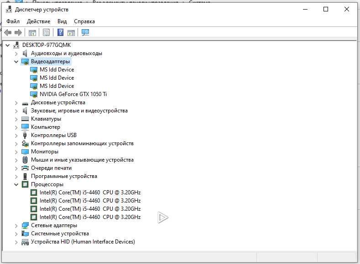This screenshot has height=264, width=360.
Task: Toggle the console tree toolbar icon
Action: [x=32, y=33]
